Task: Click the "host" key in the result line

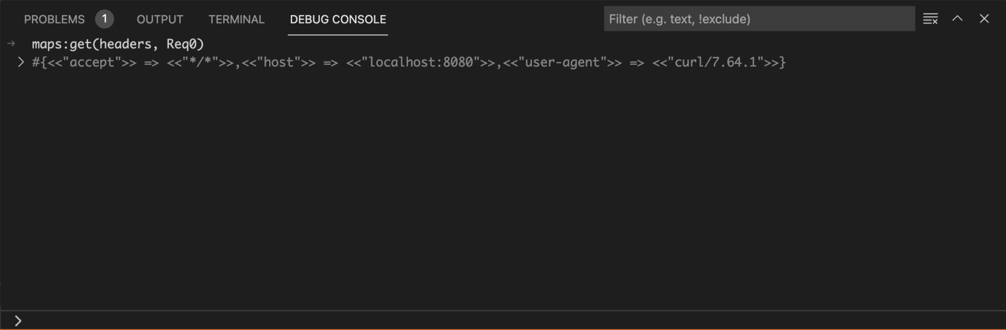Action: point(279,62)
